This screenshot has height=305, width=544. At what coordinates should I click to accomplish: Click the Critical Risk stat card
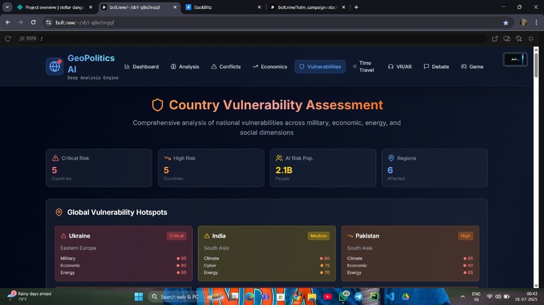pos(99,168)
